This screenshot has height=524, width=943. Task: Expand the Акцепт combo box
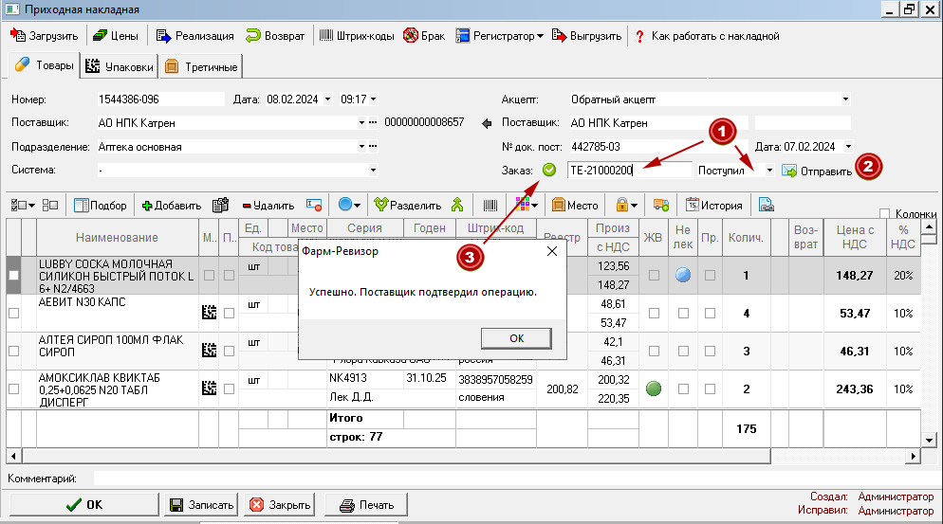coord(845,99)
